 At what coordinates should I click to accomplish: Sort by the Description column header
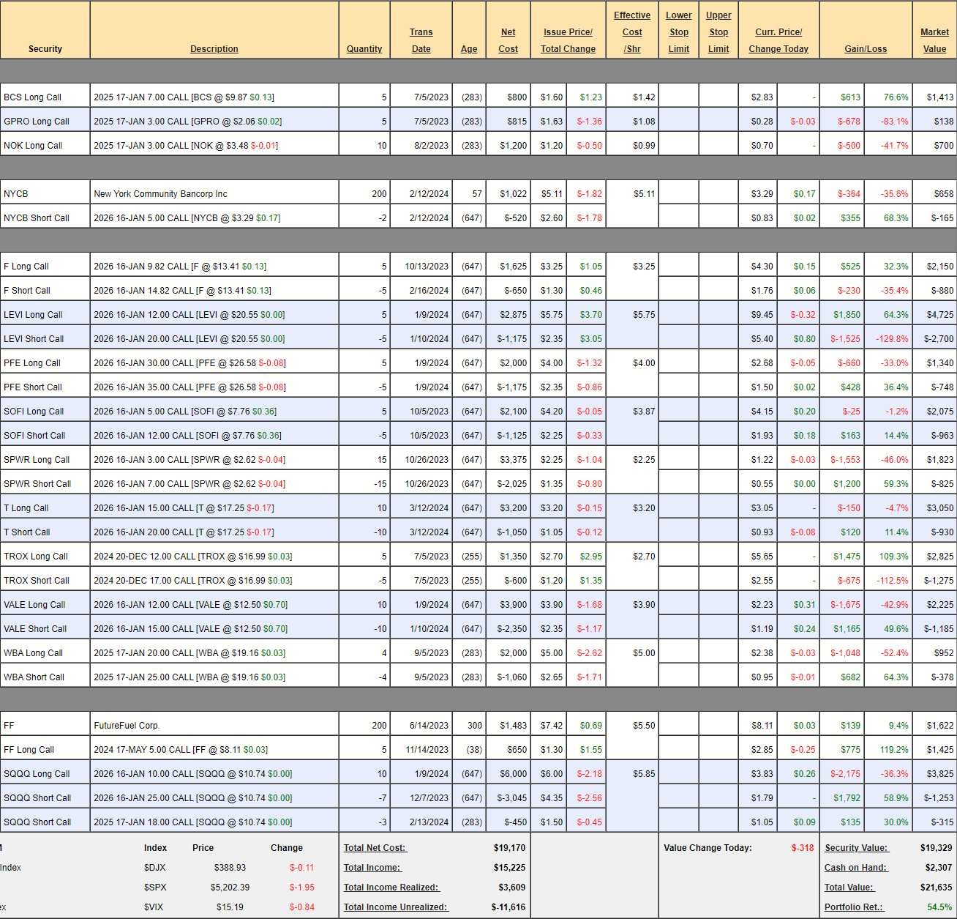[x=214, y=49]
